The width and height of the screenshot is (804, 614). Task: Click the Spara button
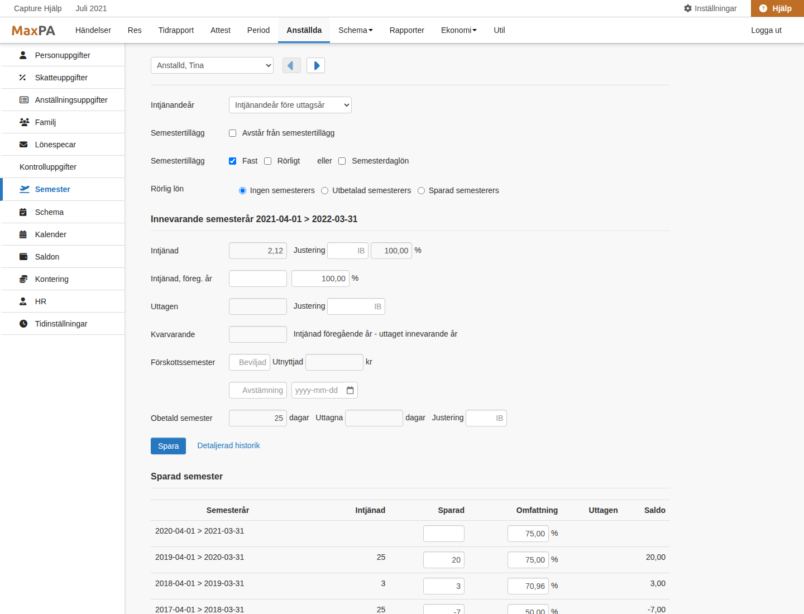168,446
